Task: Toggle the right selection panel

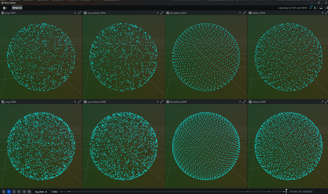Action: (x=326, y=8)
